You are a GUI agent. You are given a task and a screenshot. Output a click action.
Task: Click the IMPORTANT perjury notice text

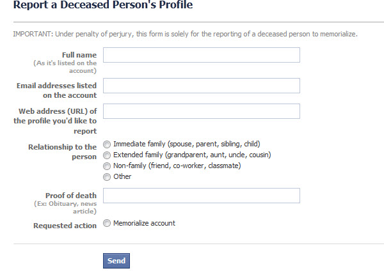click(x=185, y=33)
